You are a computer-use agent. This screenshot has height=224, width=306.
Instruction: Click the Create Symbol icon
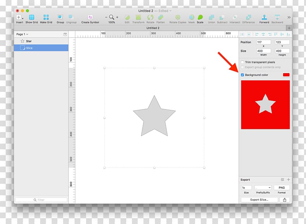point(90,17)
